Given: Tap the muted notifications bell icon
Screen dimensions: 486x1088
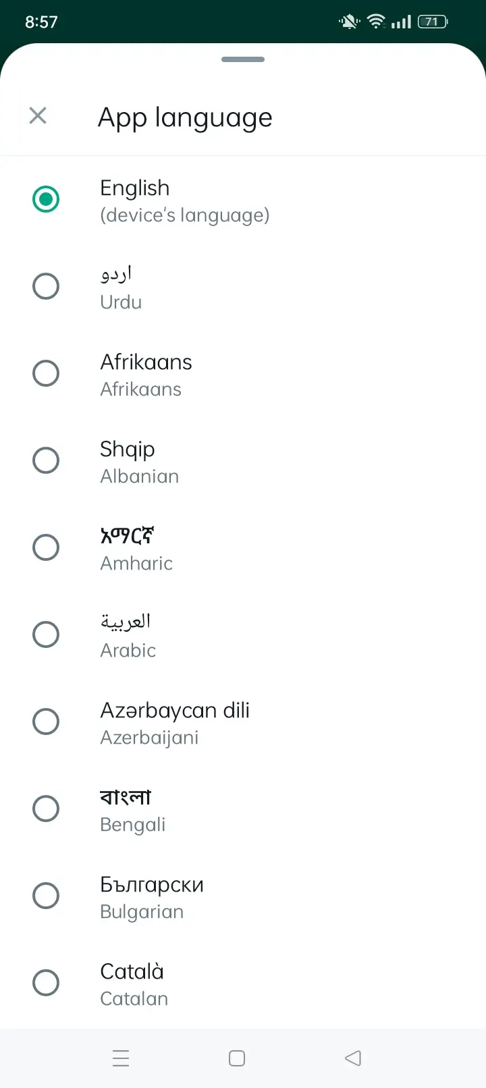Looking at the screenshot, I should click(x=349, y=22).
